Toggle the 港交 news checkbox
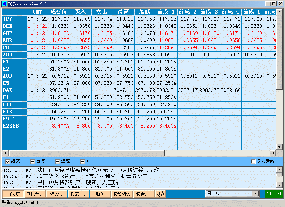285x207 pixels. click(7, 161)
